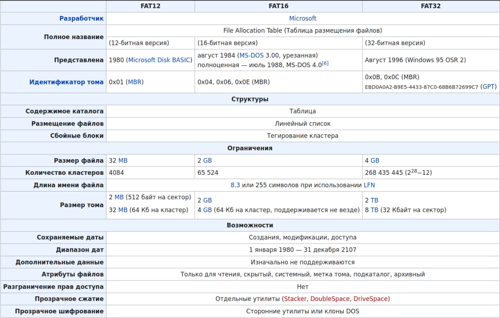Open the Идентификатор тома header link

coord(66,82)
